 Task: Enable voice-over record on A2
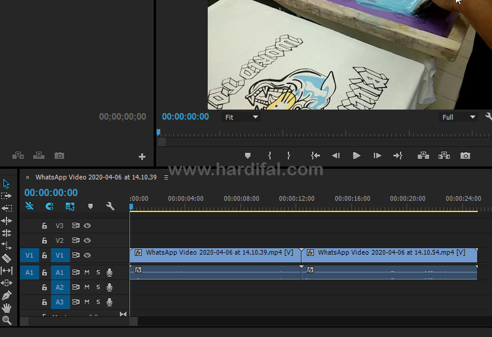pos(110,287)
